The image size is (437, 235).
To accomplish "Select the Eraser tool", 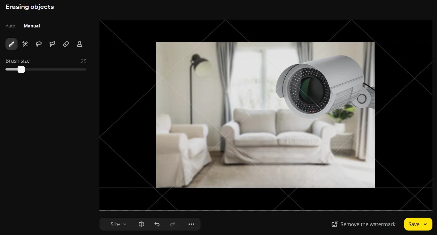I will click(66, 44).
